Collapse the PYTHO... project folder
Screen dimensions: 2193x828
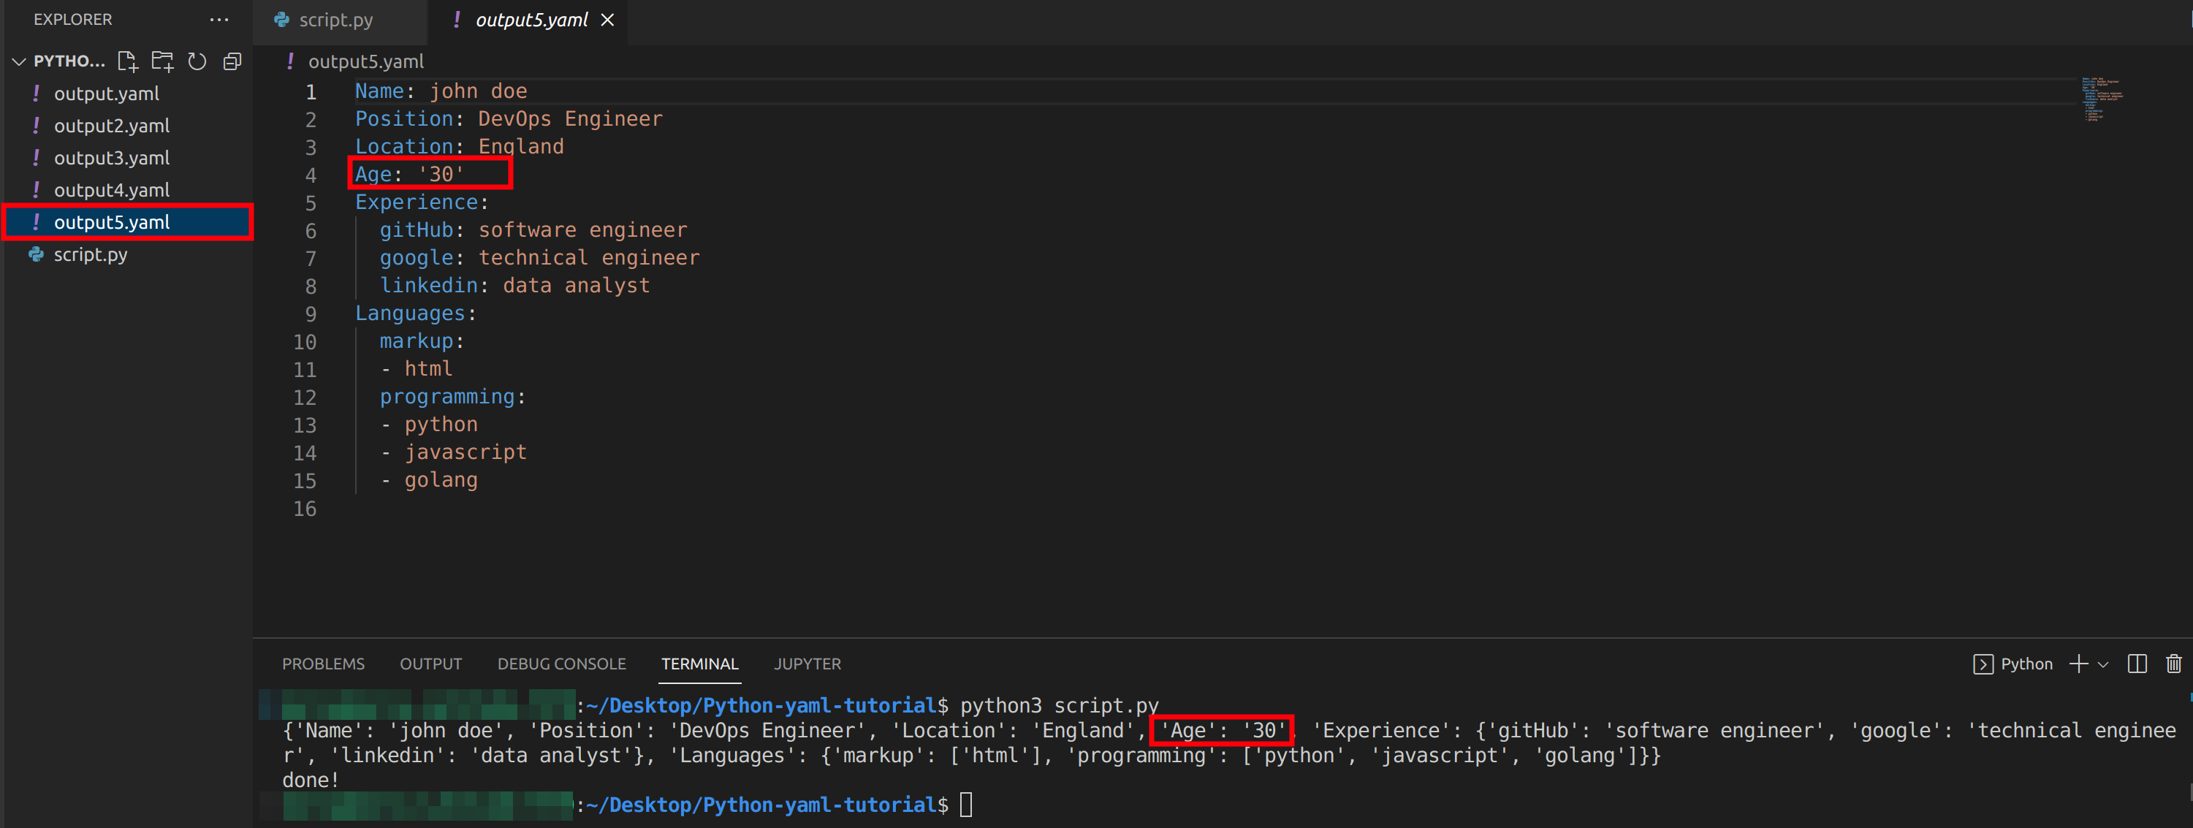coord(18,61)
